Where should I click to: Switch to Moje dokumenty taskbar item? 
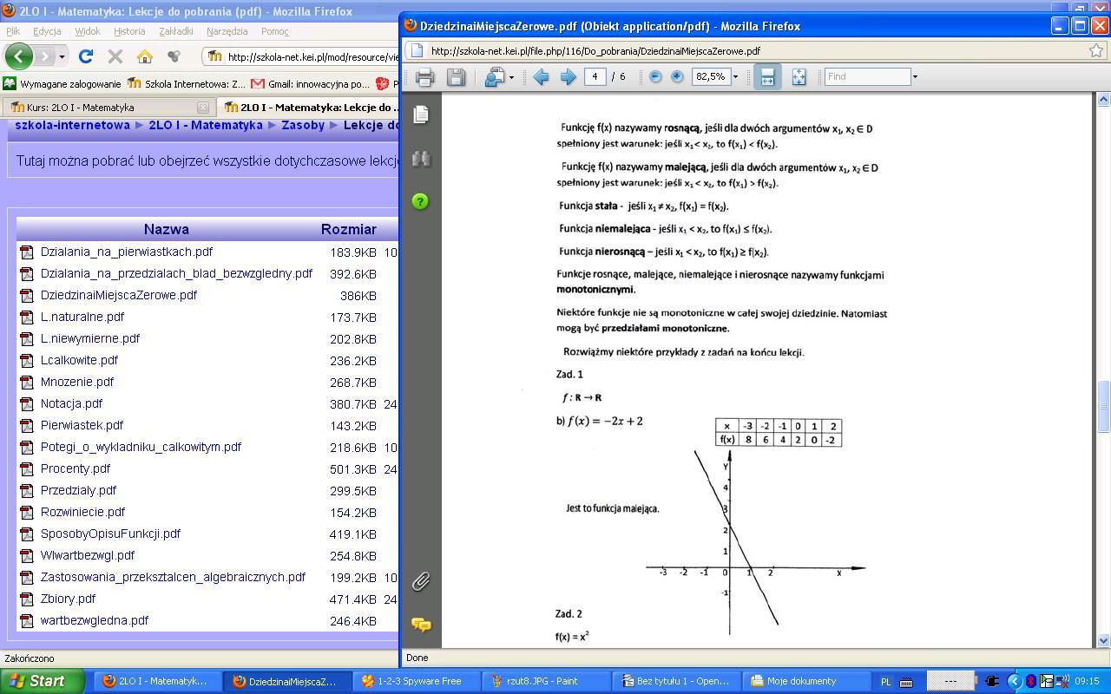[805, 681]
